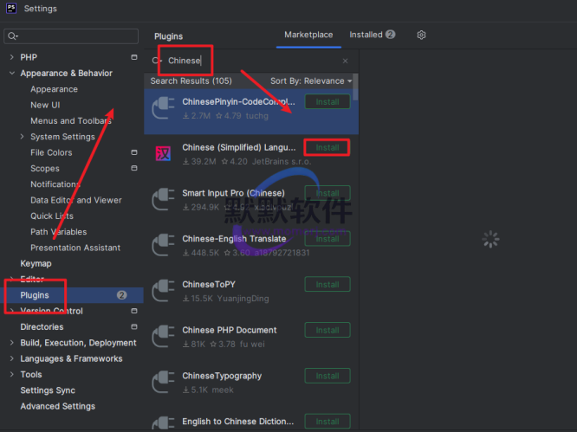Click the ChinesePinyin-CodeCompletion plugin icon
Screen dimensions: 577x432
(x=163, y=108)
